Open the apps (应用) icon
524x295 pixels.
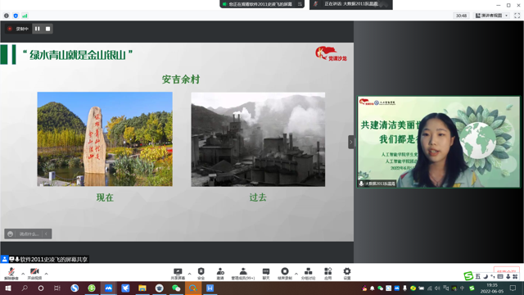[327, 274]
